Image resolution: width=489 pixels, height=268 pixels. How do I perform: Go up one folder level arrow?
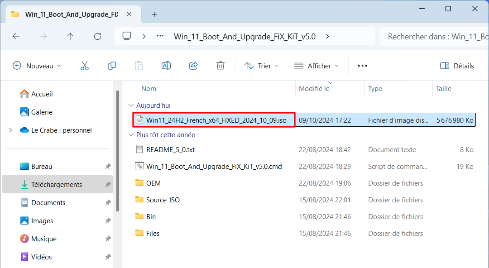(70, 37)
